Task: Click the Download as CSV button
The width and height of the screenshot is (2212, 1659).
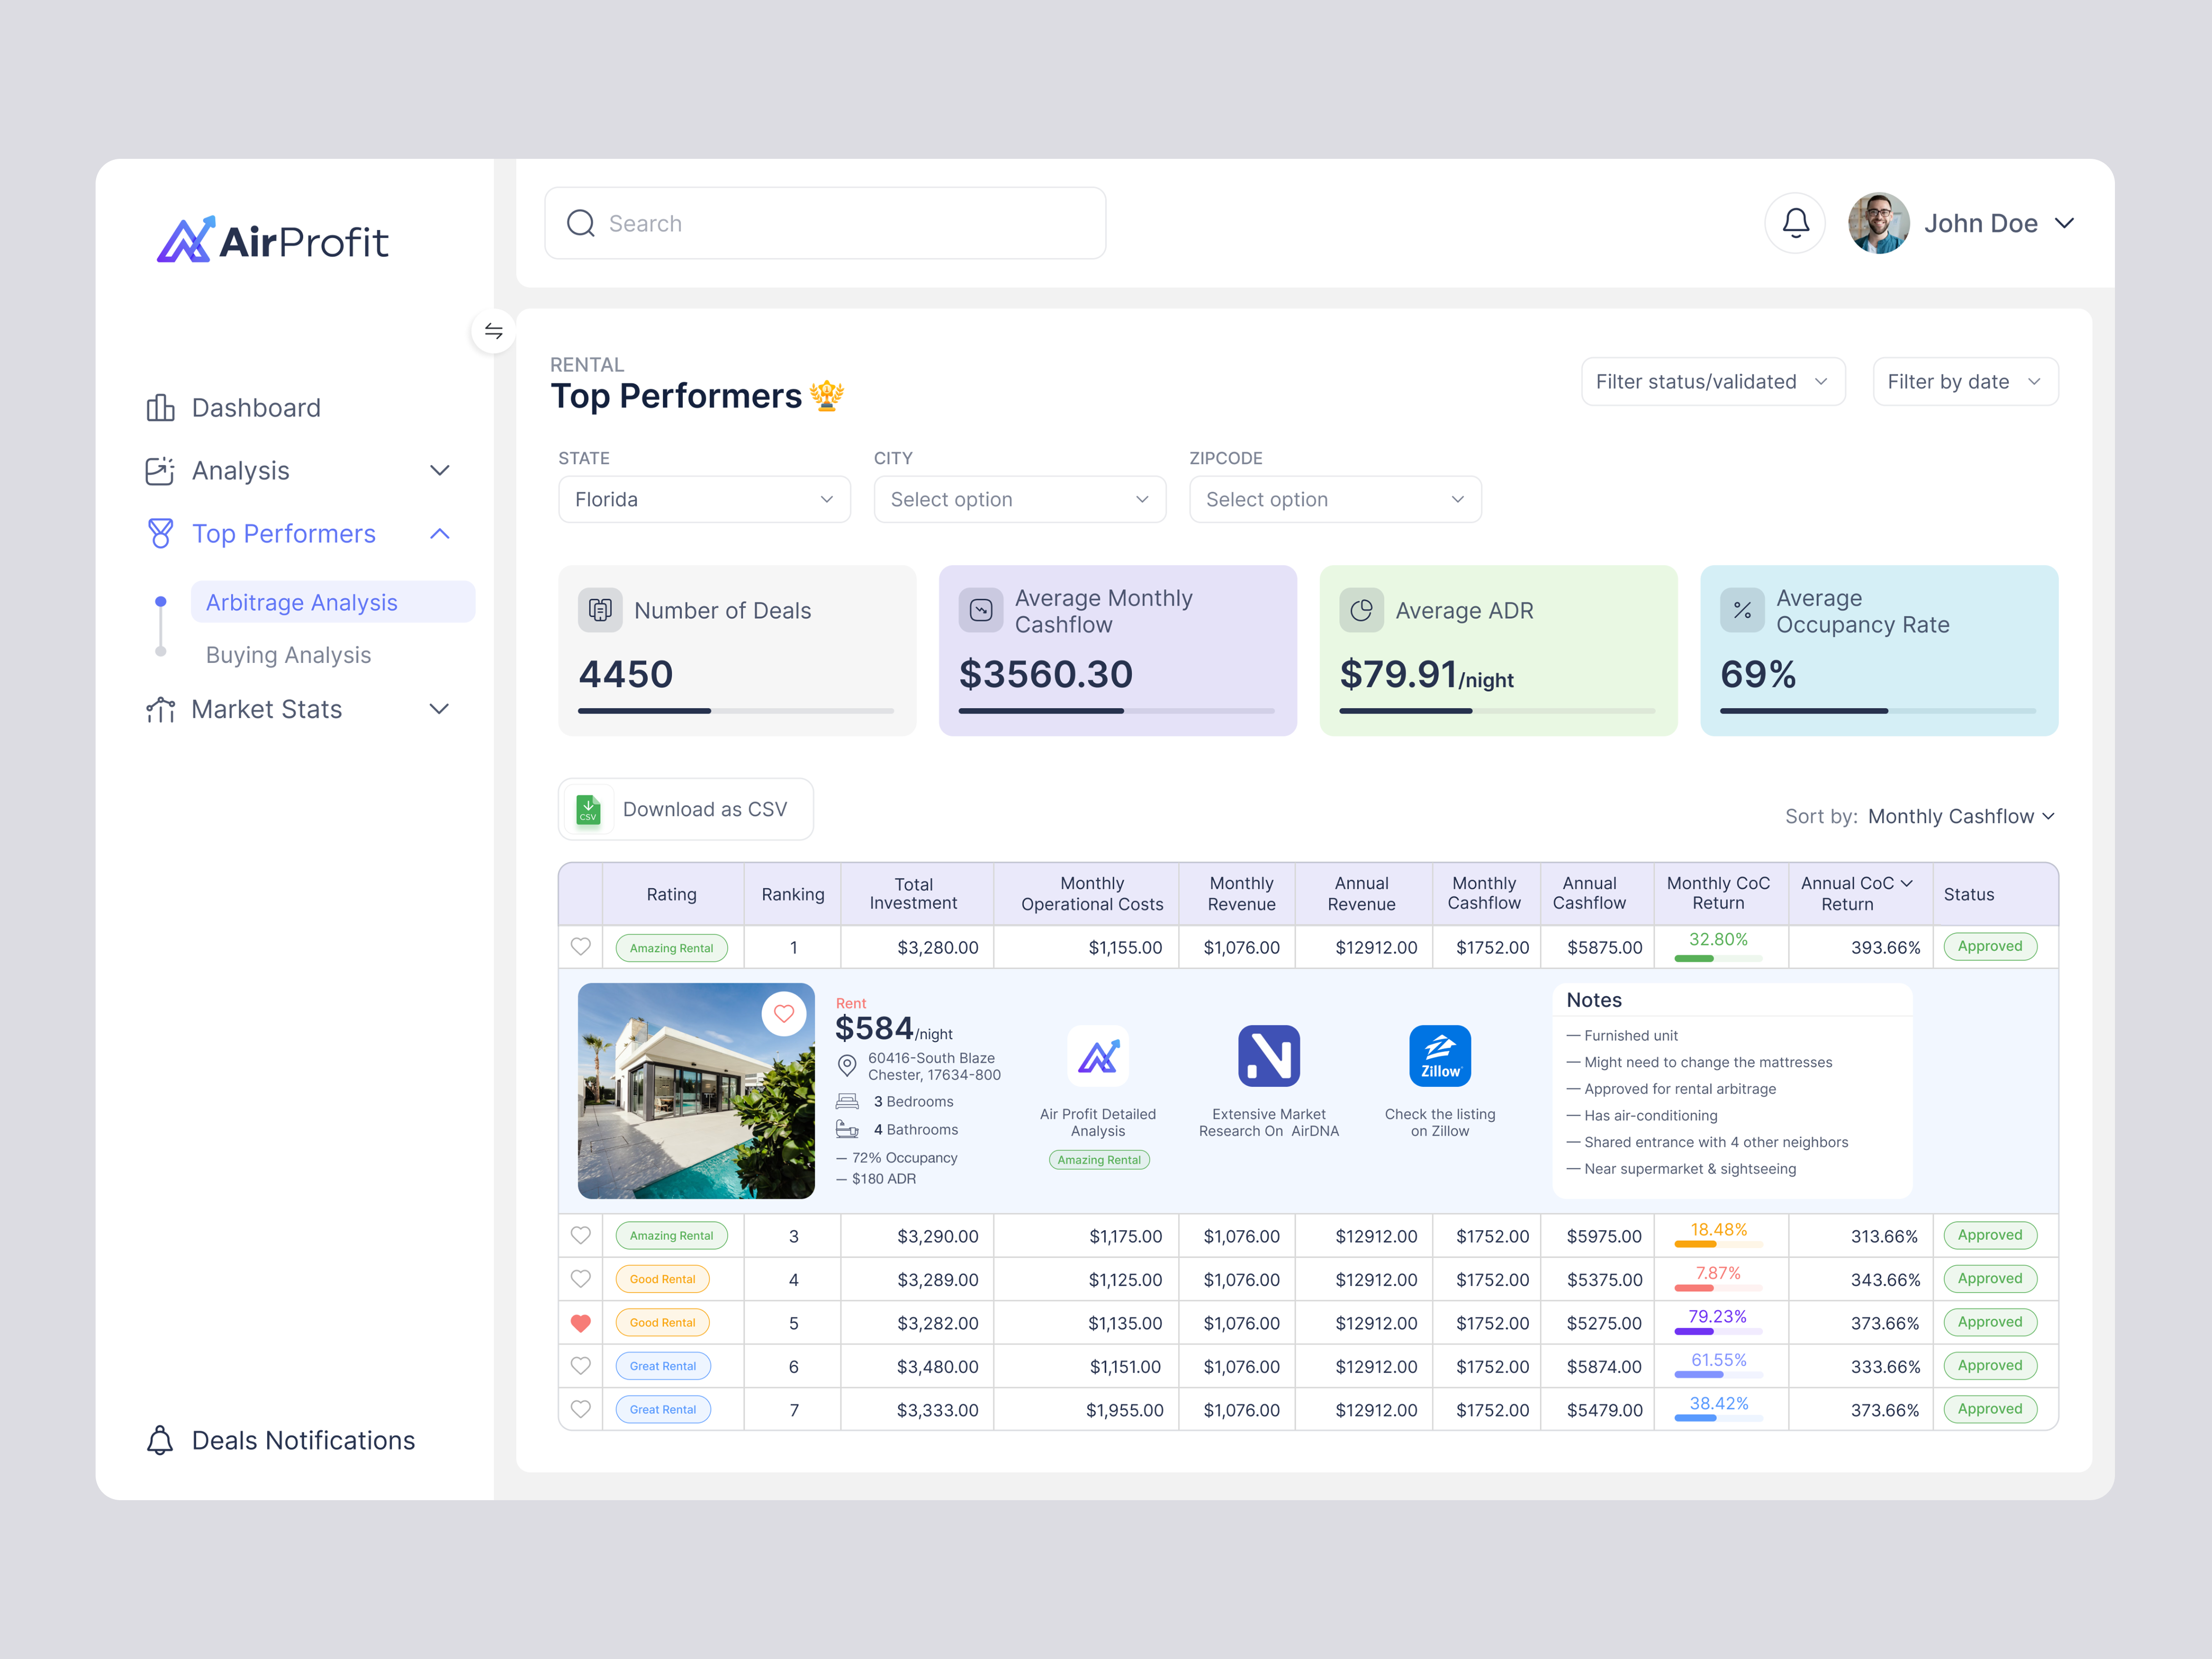Action: pos(686,809)
